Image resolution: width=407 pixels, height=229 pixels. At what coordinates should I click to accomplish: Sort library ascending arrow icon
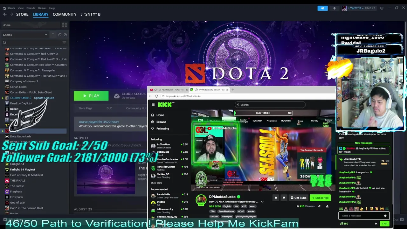click(x=53, y=35)
